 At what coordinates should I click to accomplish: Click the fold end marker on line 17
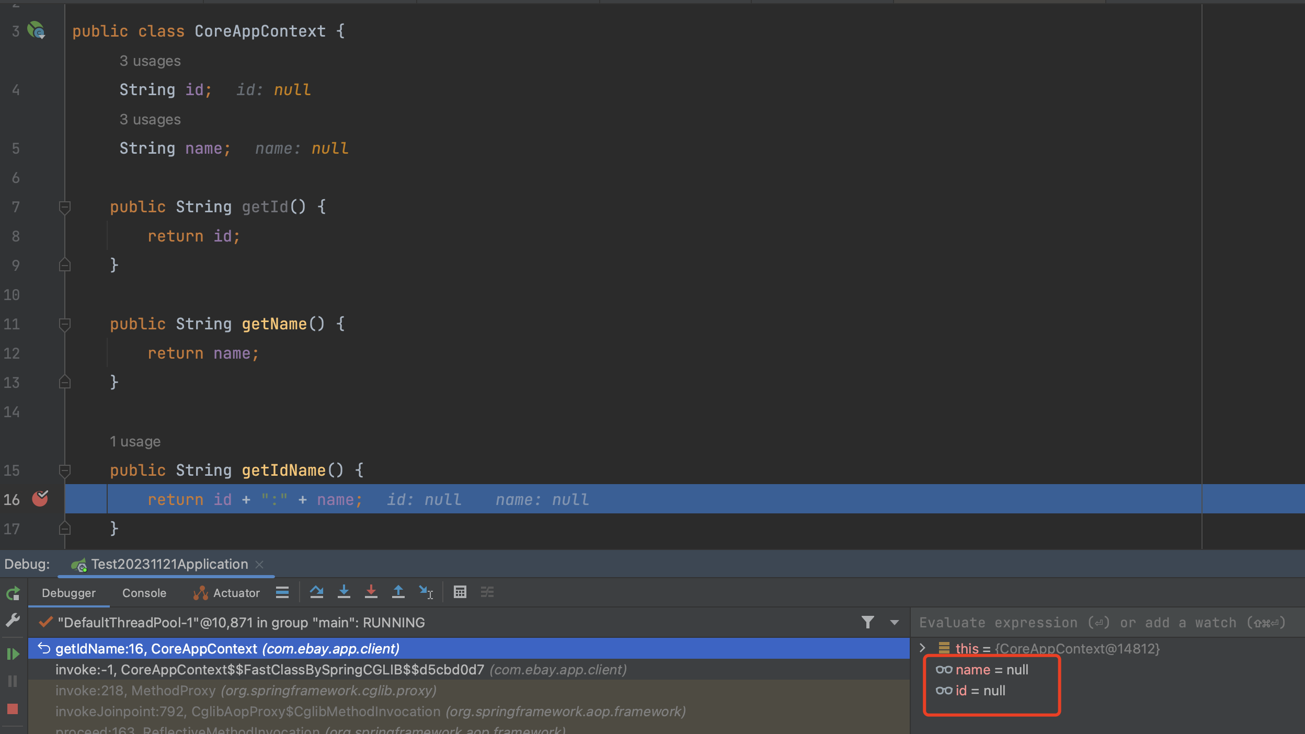click(65, 529)
